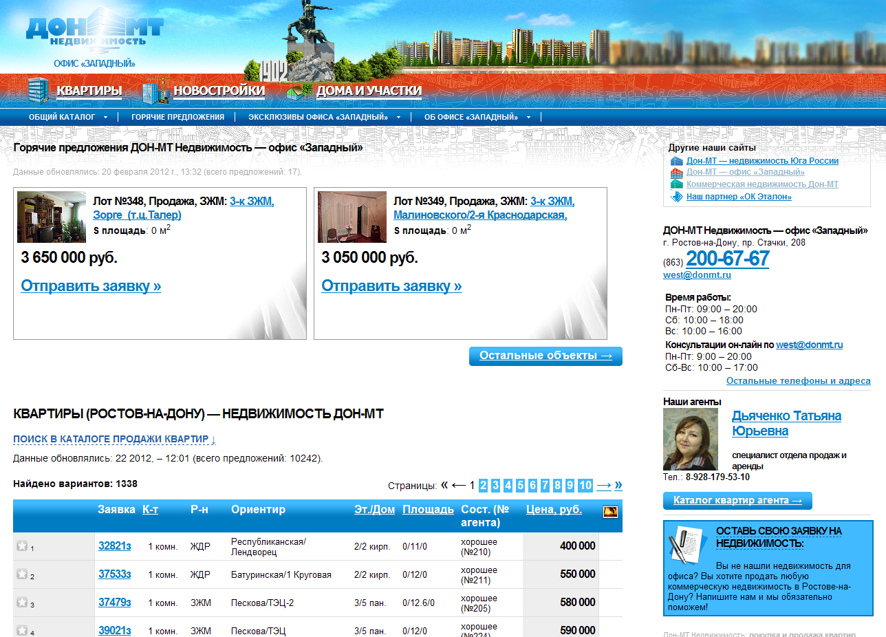Screen dimensions: 886x637
Task: Open Горячие предложения menu item
Action: [x=178, y=117]
